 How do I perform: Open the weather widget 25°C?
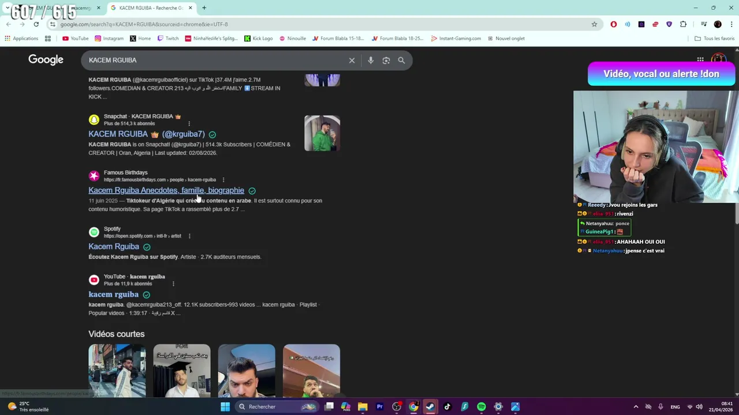point(29,406)
